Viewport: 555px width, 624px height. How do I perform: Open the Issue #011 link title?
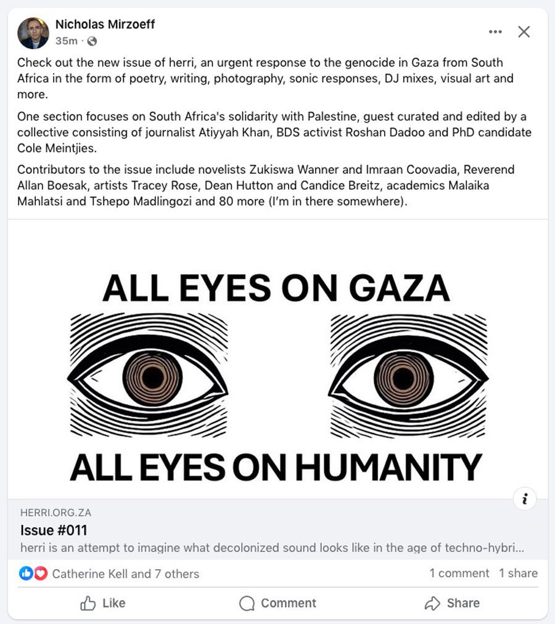[54, 530]
